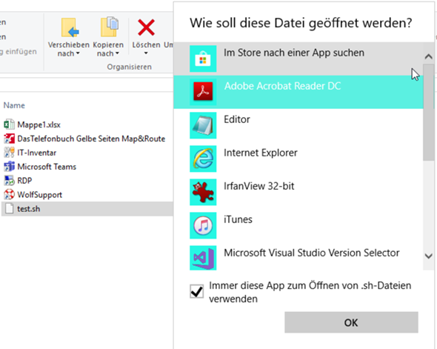This screenshot has height=349, width=437.
Task: Uncheck Immer diese App verwenden checkbox
Action: [196, 292]
